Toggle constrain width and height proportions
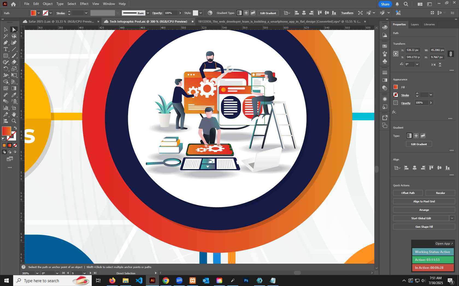Image resolution: width=459 pixels, height=286 pixels. pyautogui.click(x=451, y=54)
